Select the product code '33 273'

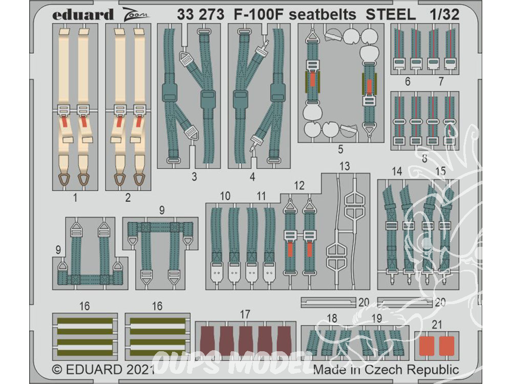[201, 14]
